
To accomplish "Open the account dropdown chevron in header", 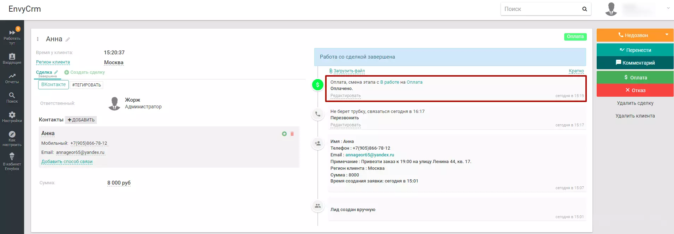I will 668,8.
